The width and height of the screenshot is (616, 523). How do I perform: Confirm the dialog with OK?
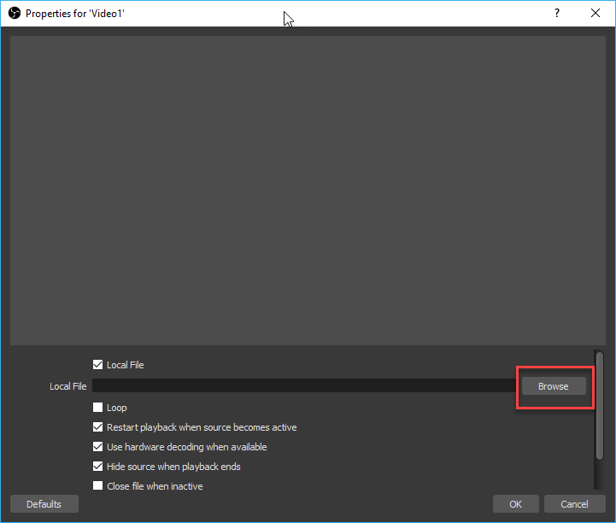(515, 504)
